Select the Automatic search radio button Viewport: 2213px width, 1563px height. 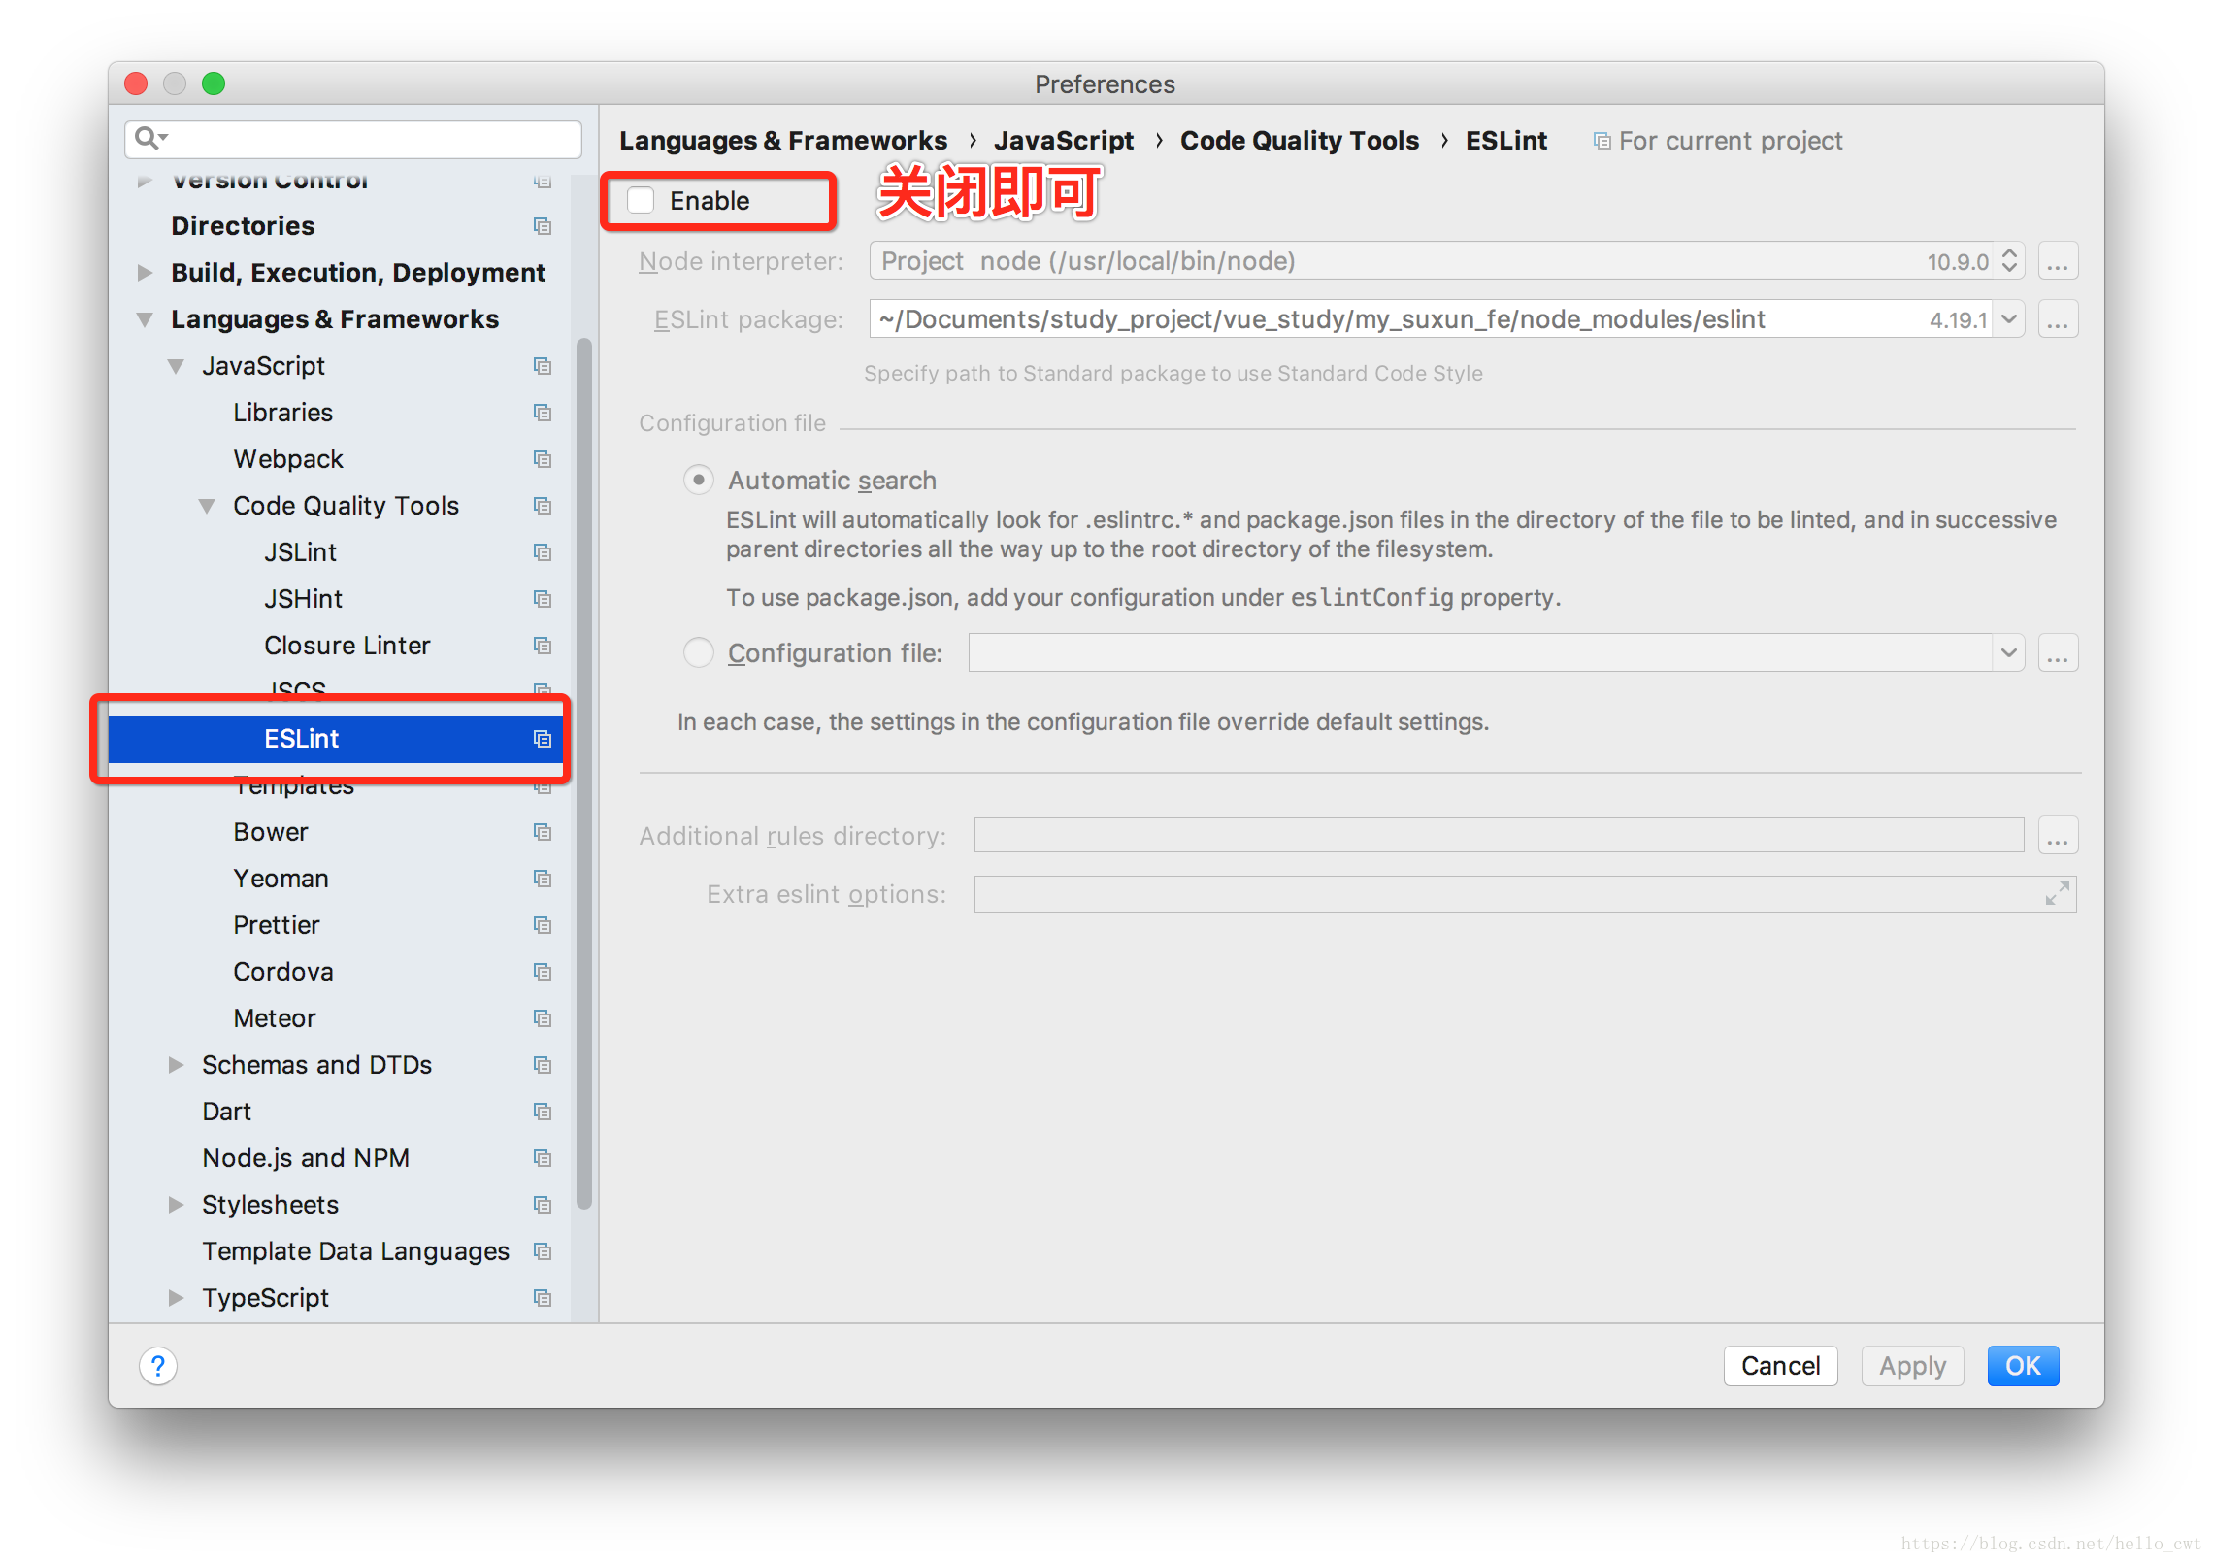pyautogui.click(x=699, y=481)
